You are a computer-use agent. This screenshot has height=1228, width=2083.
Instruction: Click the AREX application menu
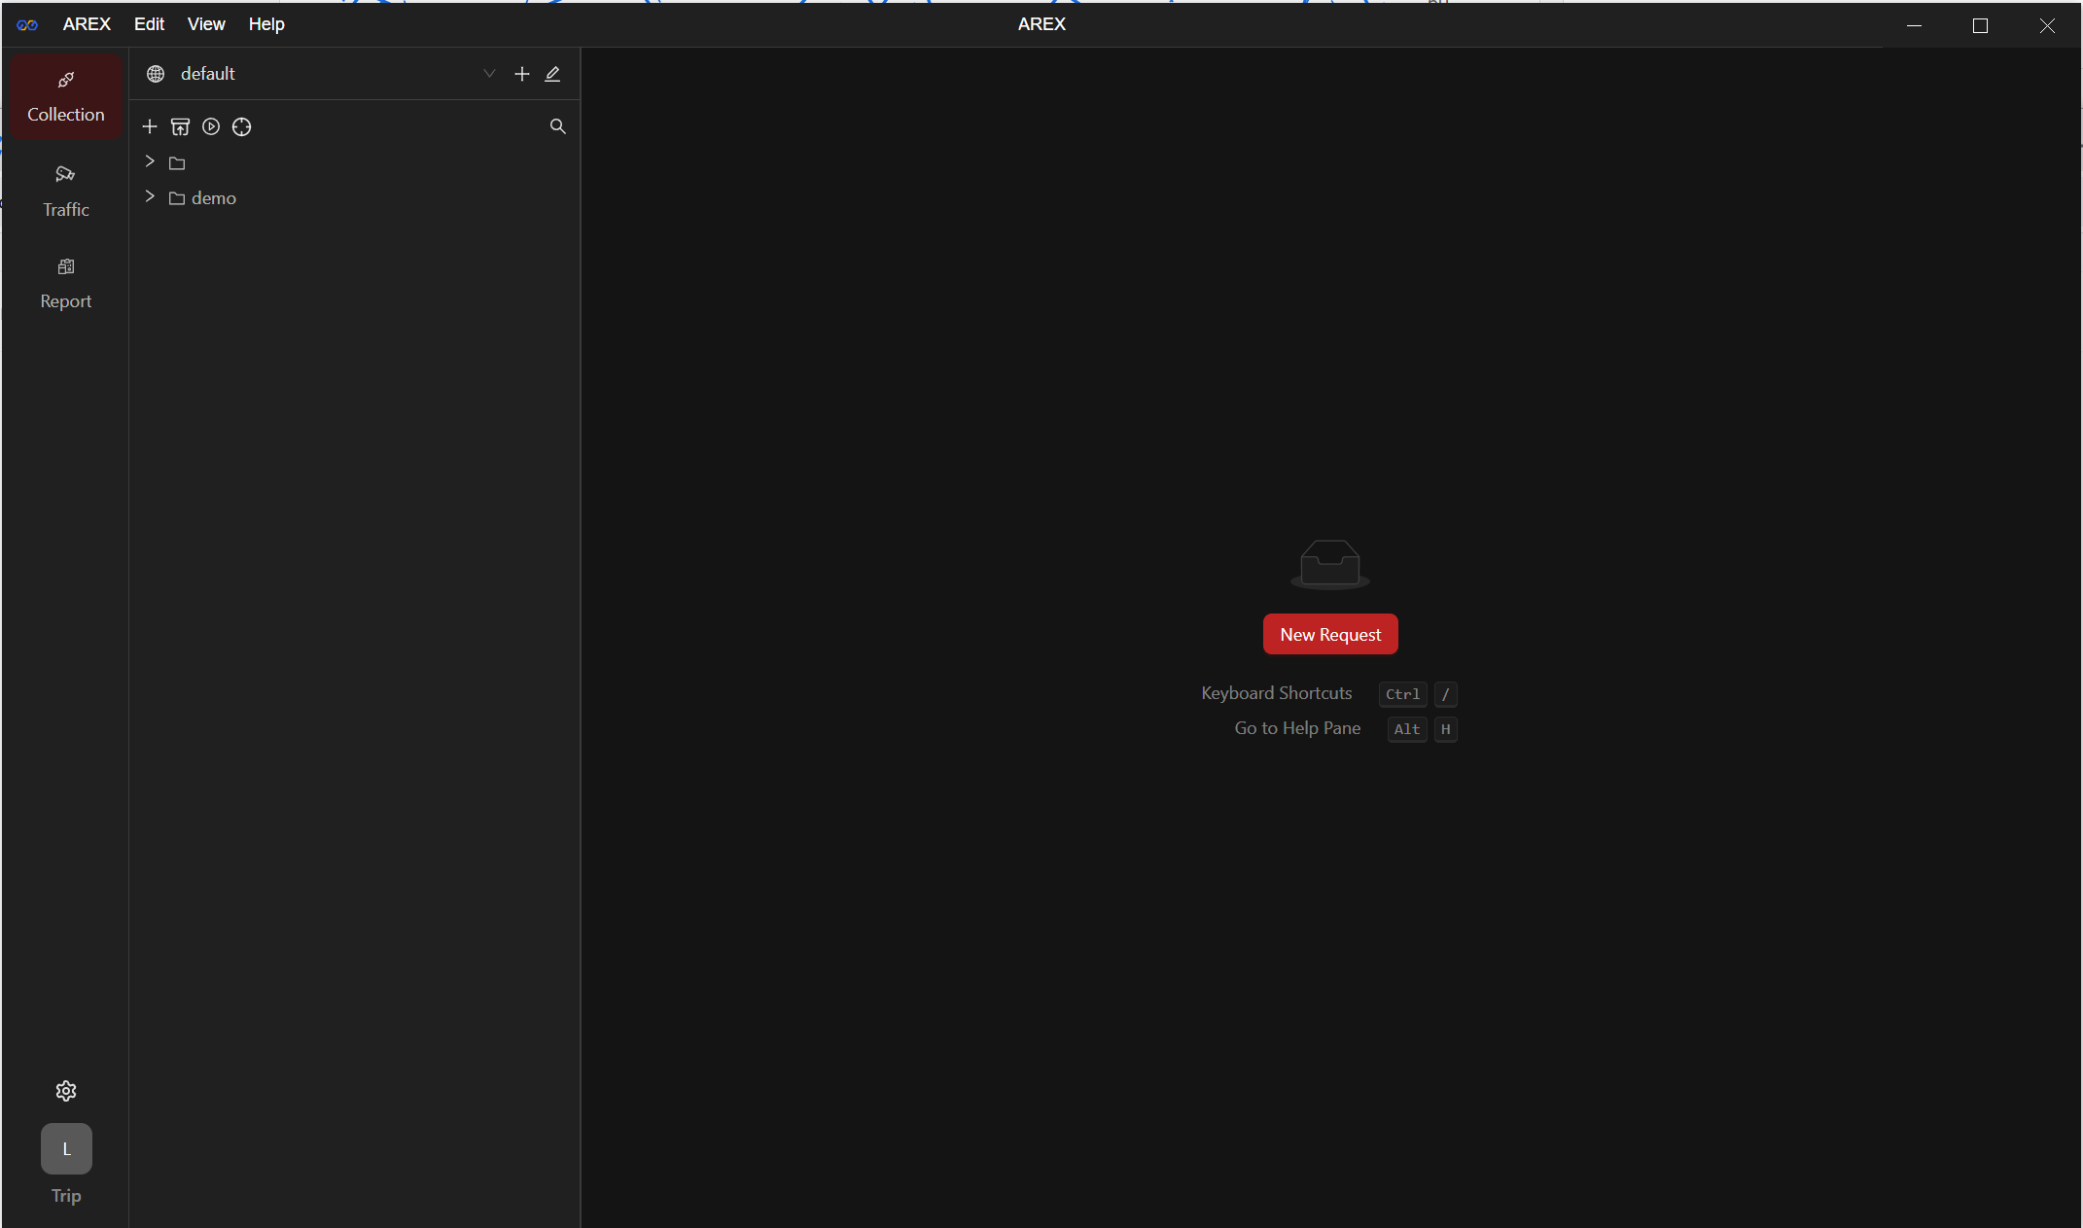coord(88,22)
